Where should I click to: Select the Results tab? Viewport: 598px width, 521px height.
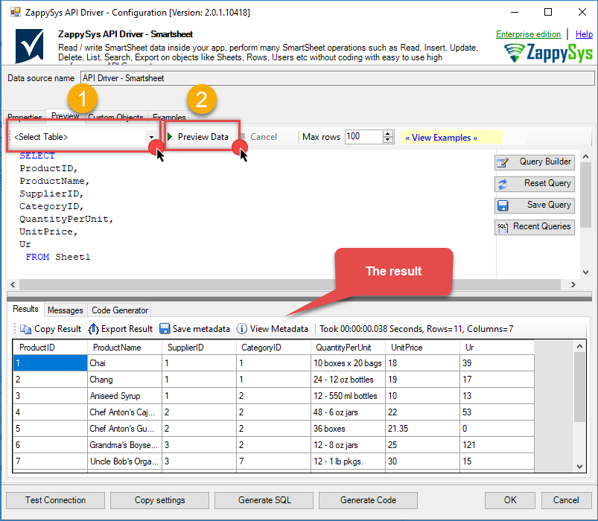25,309
